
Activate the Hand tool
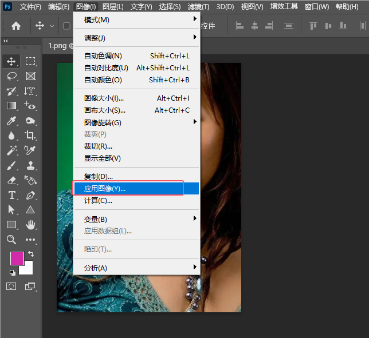(30, 225)
